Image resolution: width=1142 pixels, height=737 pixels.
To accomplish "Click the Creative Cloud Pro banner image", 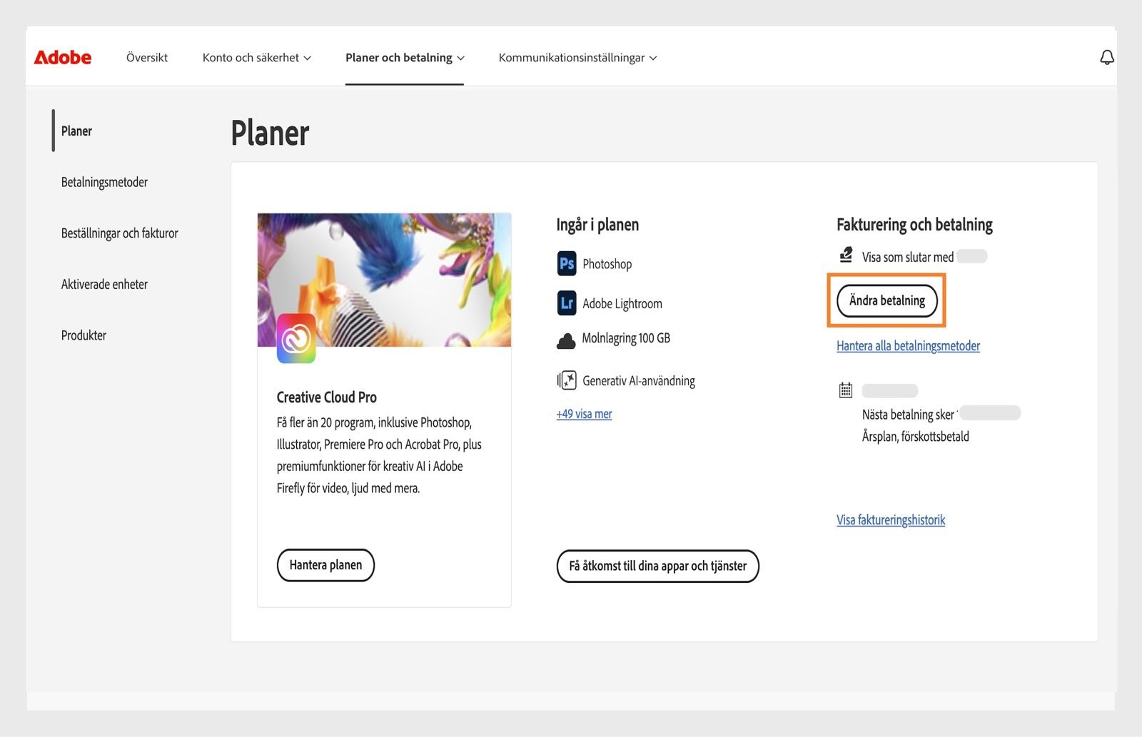I will (384, 280).
